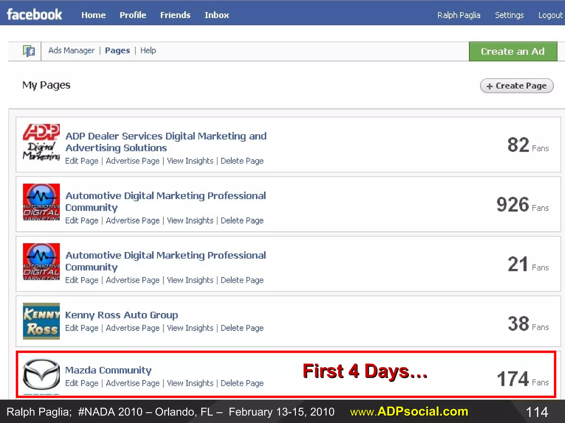Viewport: 565px width, 423px height.
Task: Open the Kenny Ross Auto Group title
Action: click(x=122, y=315)
